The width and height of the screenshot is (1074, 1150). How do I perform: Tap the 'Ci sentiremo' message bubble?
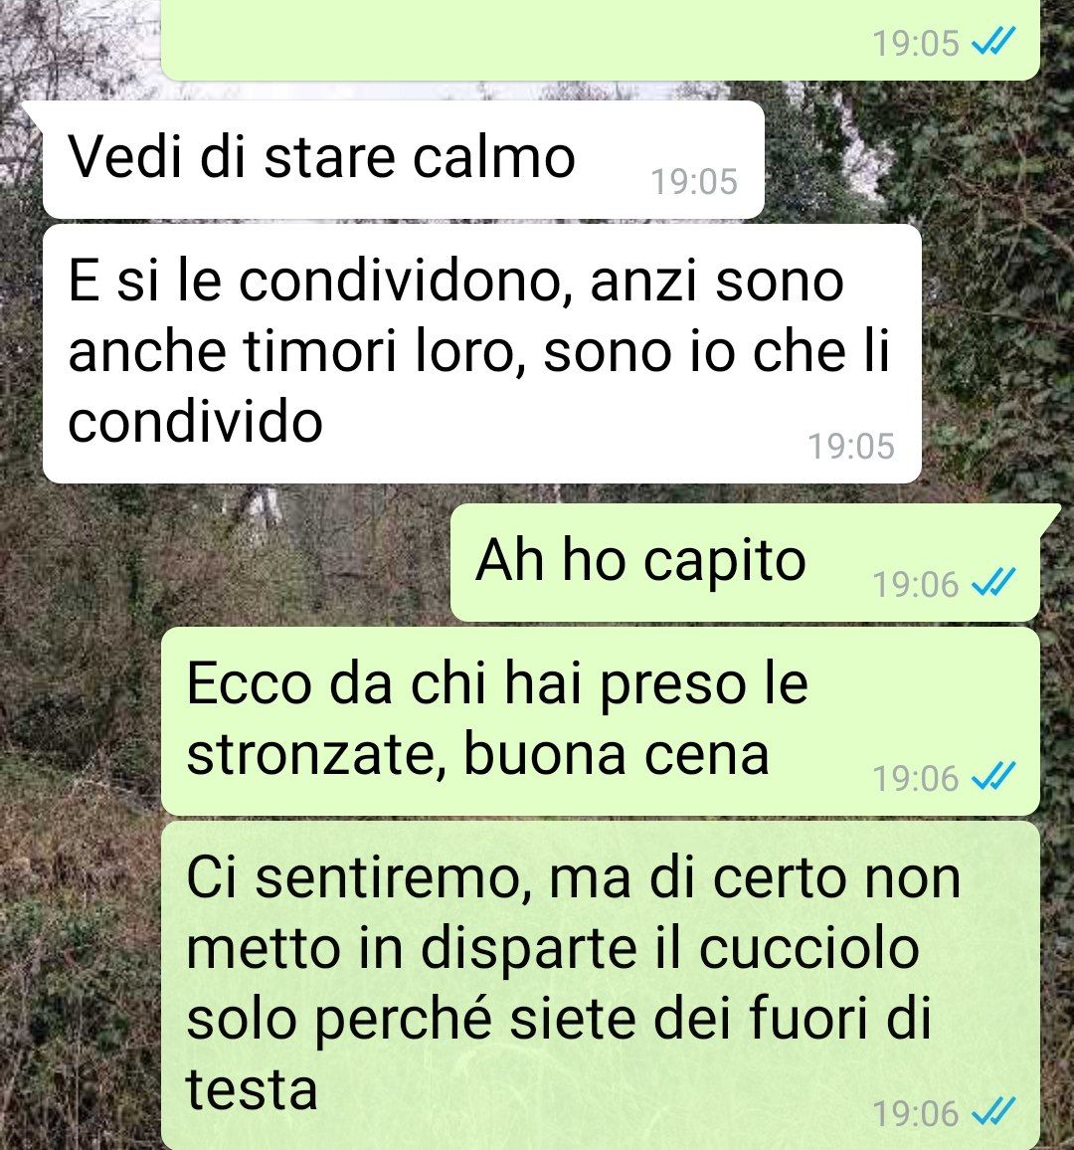click(x=600, y=985)
